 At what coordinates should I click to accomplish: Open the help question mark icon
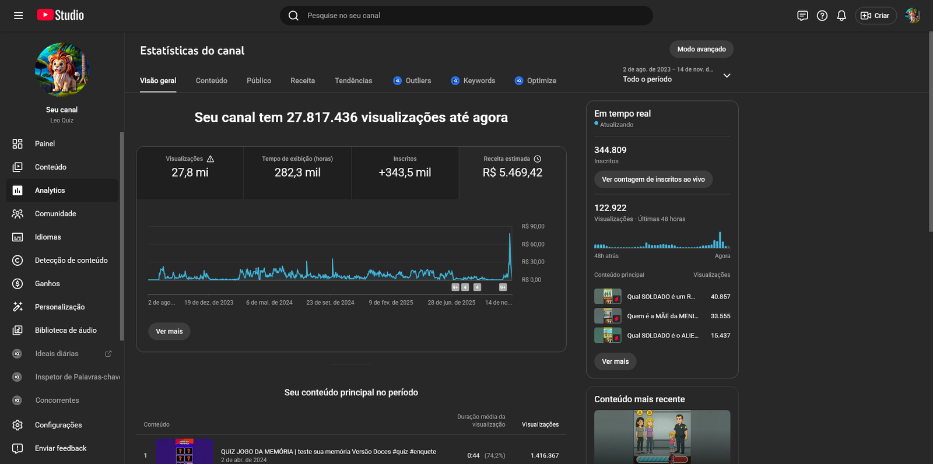click(x=822, y=16)
